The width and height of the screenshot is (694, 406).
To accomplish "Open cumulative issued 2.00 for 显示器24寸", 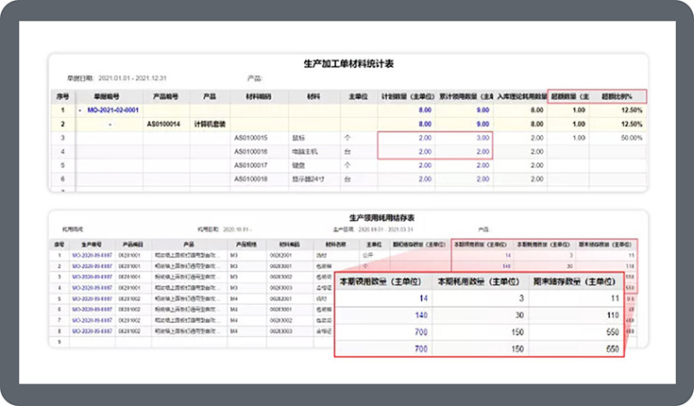I will [x=482, y=179].
